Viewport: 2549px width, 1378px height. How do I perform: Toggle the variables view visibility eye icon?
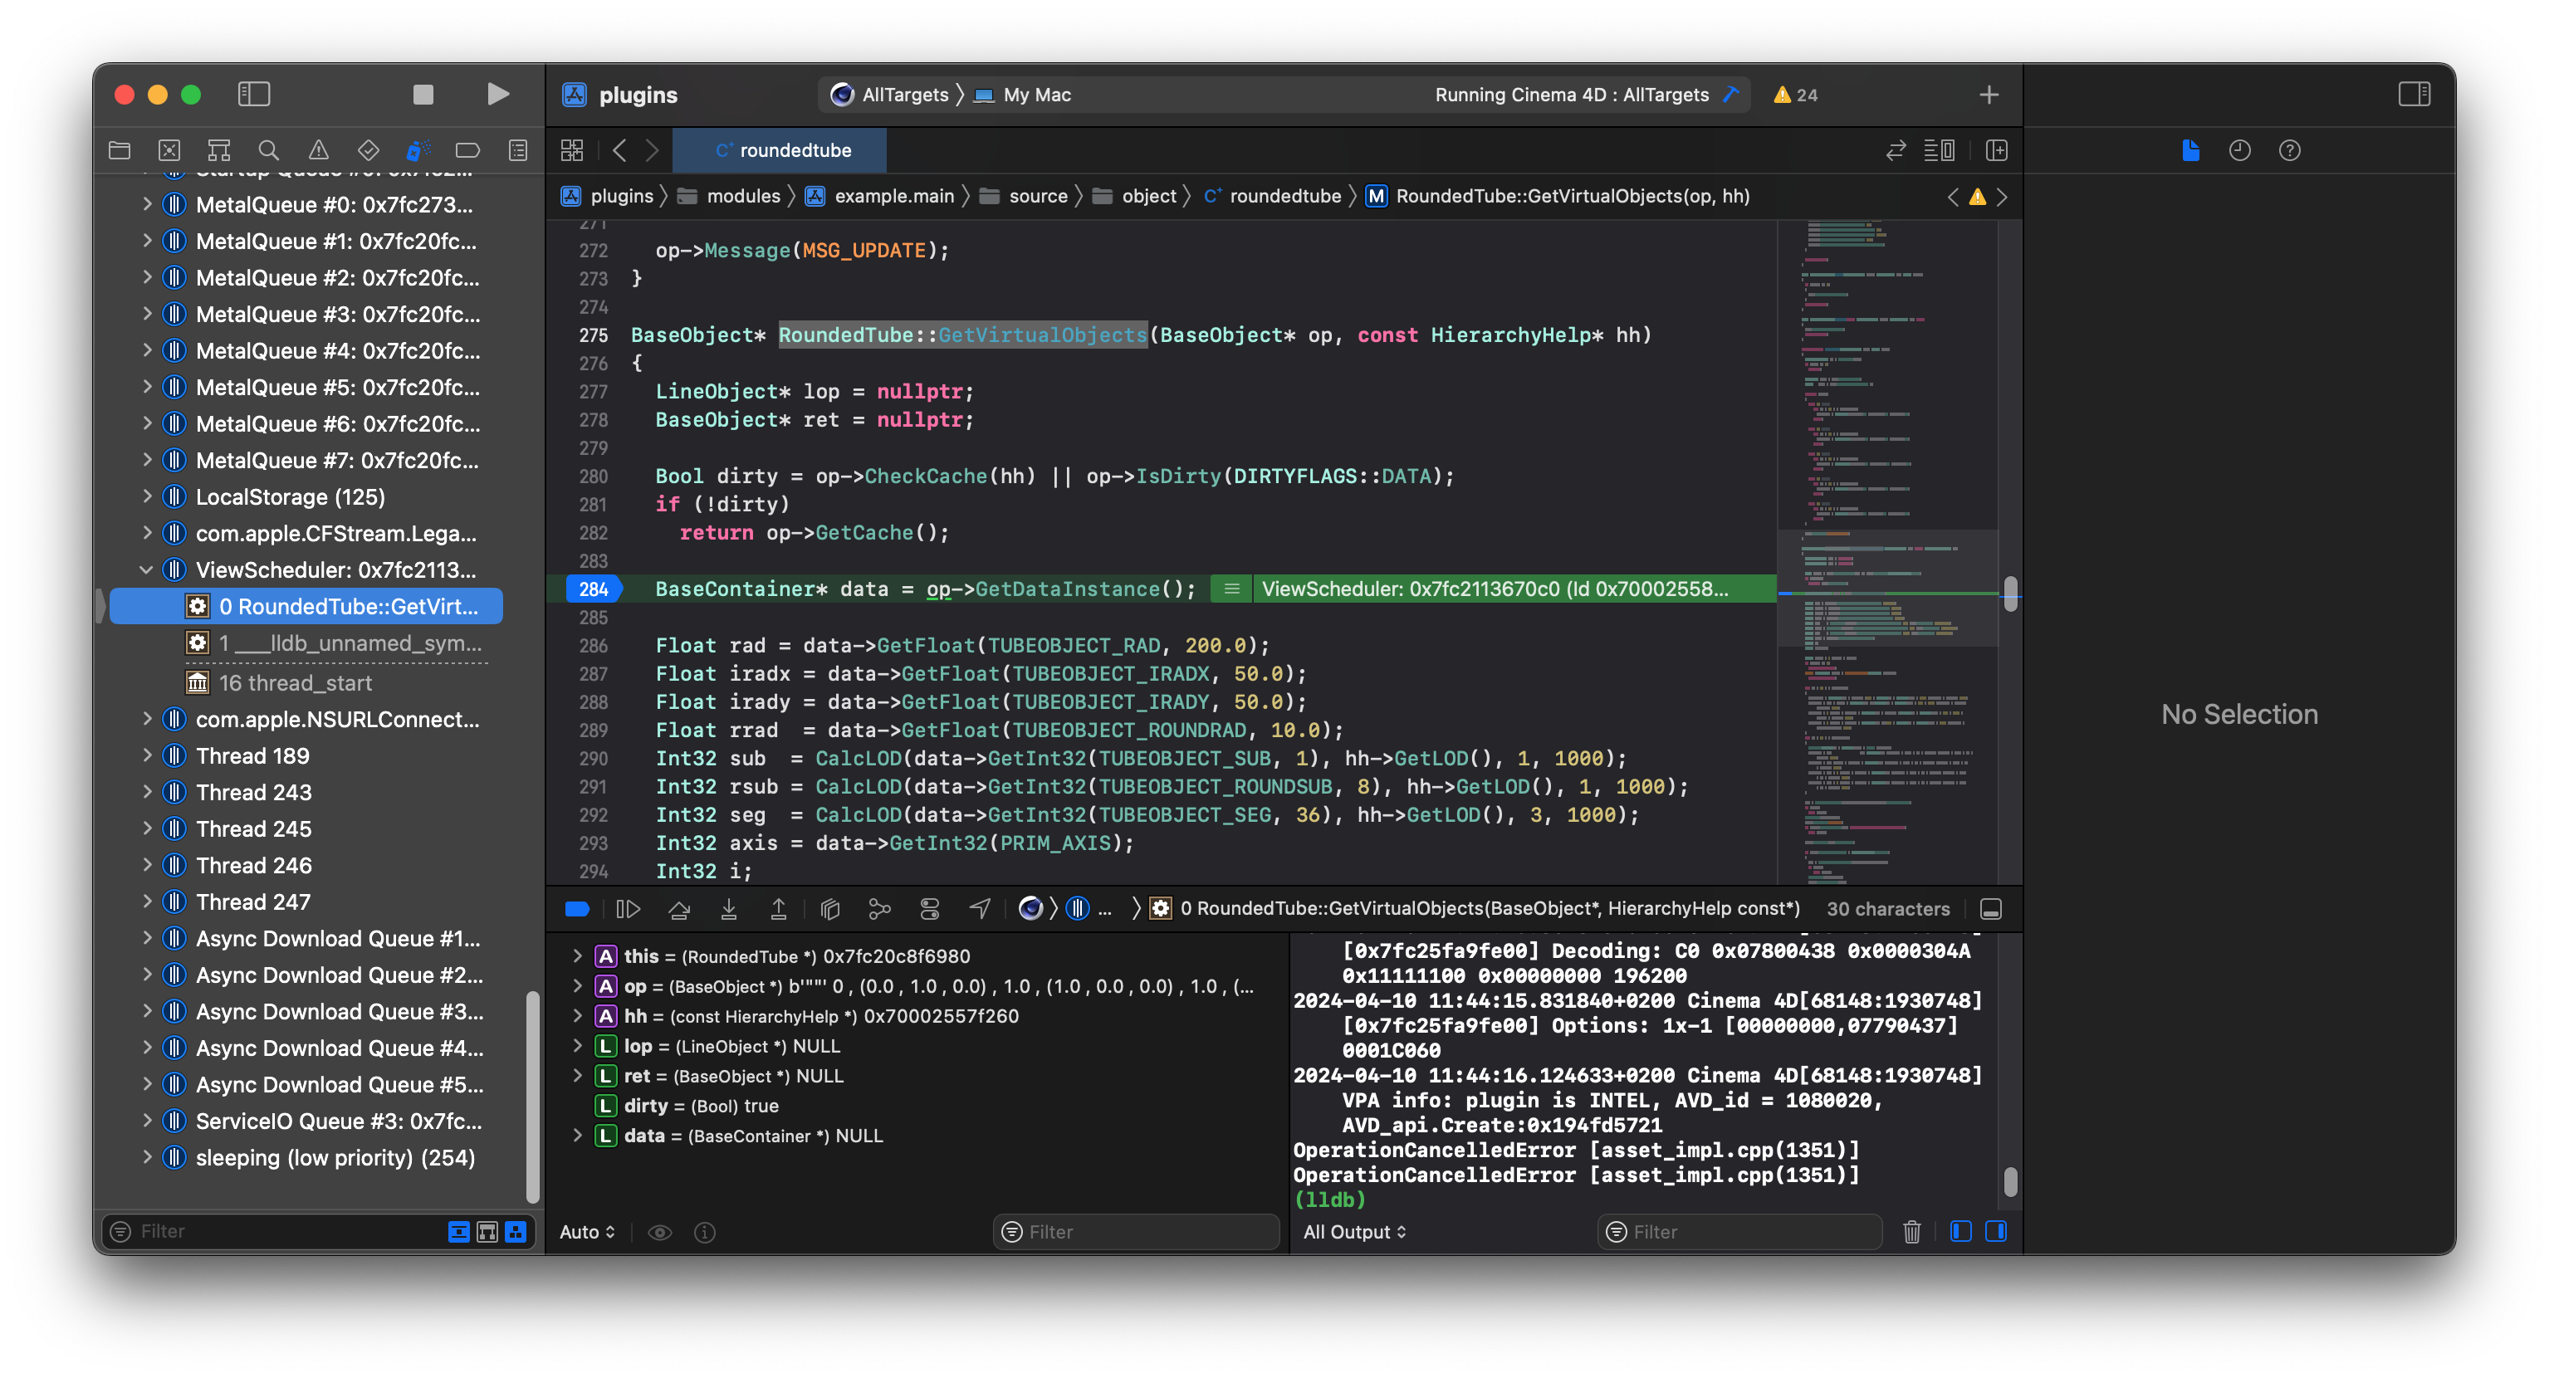click(660, 1232)
